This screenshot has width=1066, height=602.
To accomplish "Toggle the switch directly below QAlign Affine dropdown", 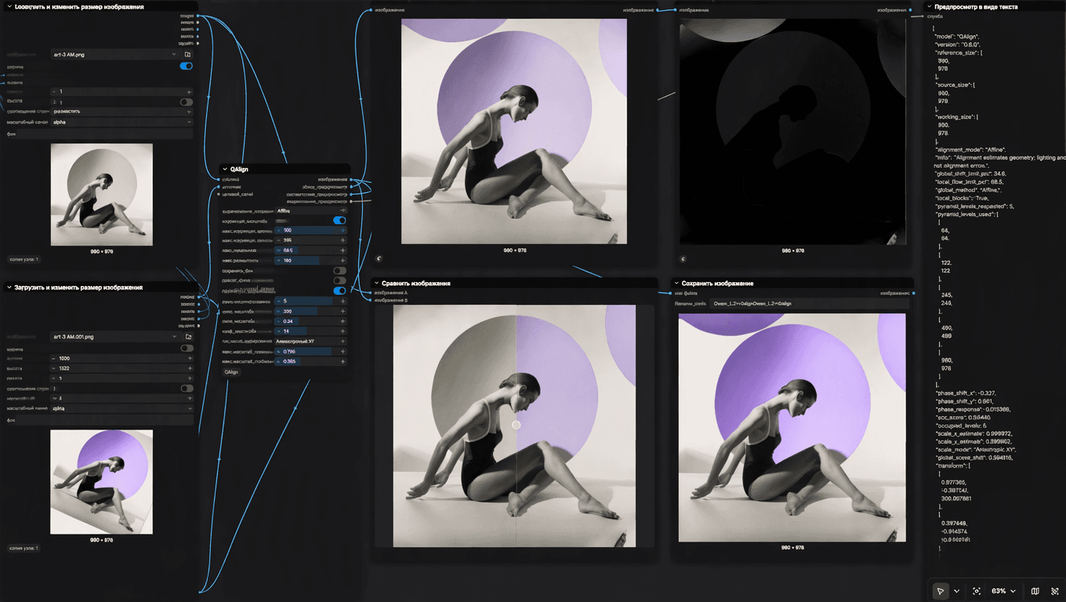I will pos(339,221).
